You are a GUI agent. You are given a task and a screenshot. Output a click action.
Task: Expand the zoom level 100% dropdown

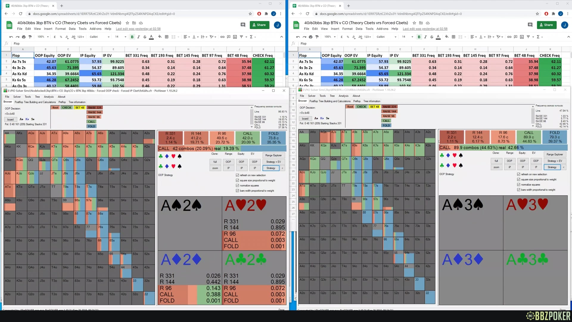pos(43,37)
